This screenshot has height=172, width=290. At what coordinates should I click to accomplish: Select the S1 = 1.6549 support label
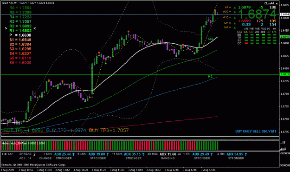click(20, 40)
